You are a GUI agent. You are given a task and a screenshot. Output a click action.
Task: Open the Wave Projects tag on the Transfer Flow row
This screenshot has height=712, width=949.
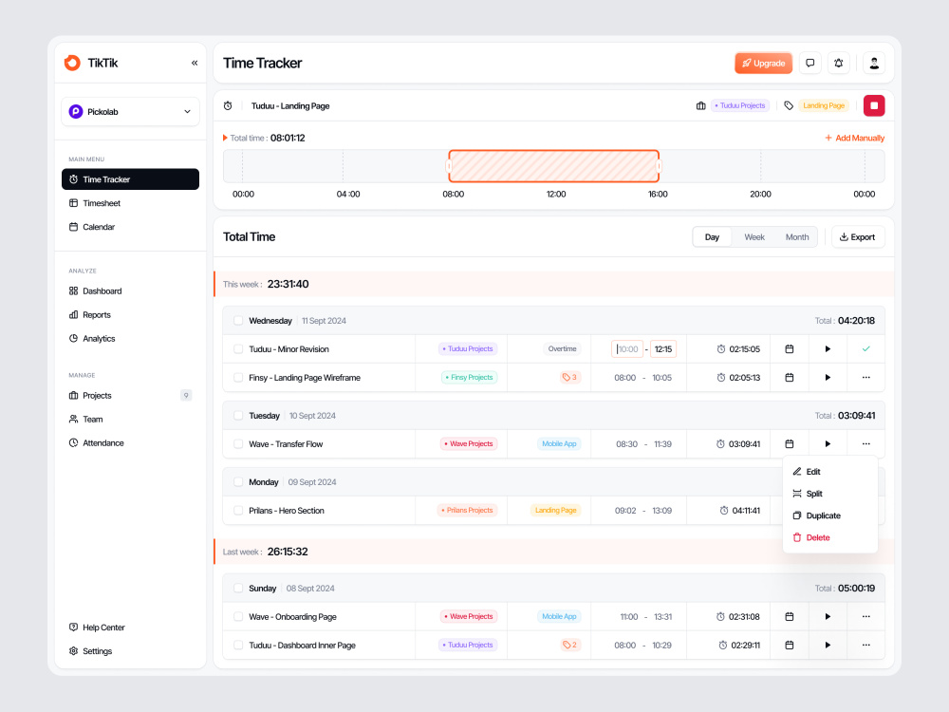point(469,444)
